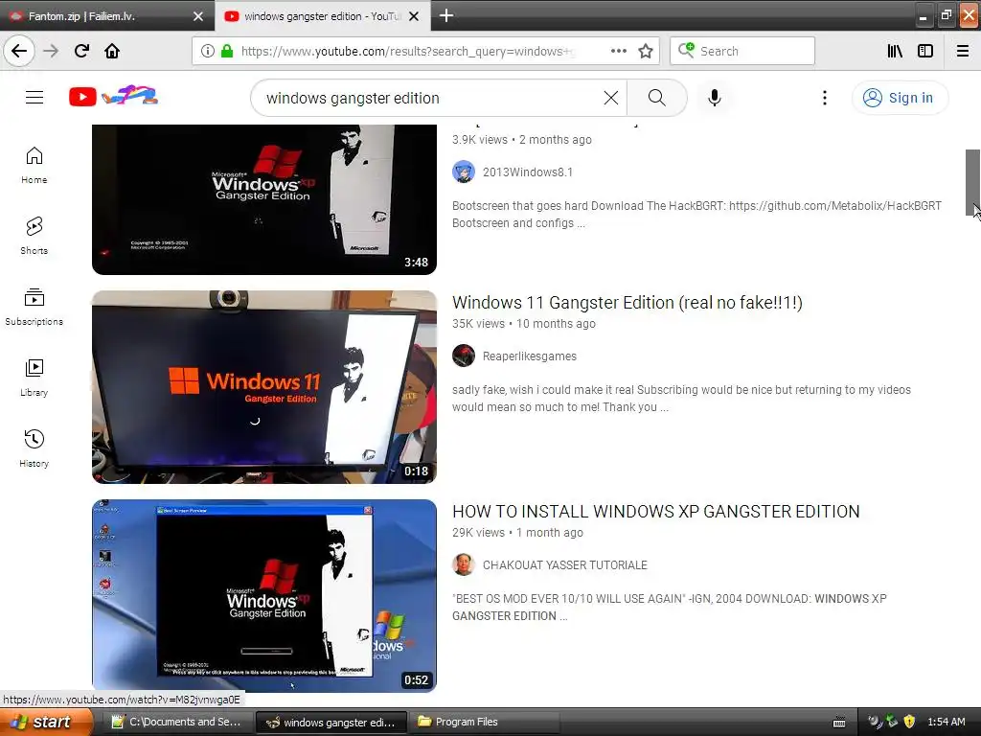This screenshot has width=981, height=736.
Task: Click the green padlock security icon
Action: click(x=227, y=52)
